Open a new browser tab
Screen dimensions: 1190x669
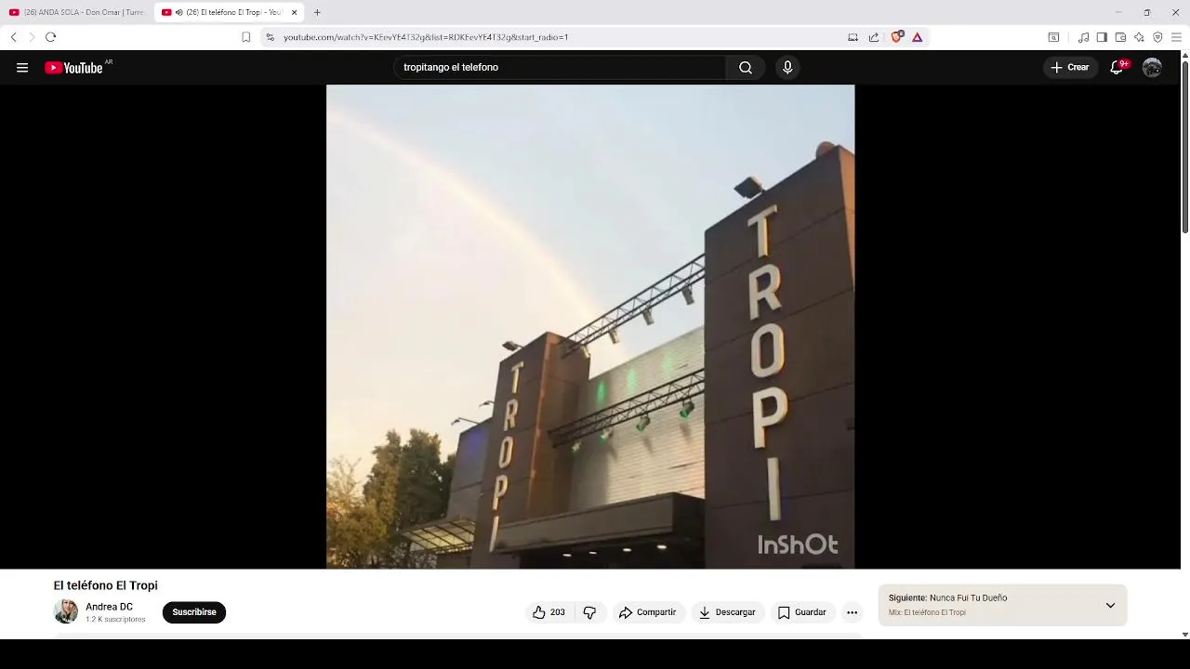pyautogui.click(x=317, y=12)
